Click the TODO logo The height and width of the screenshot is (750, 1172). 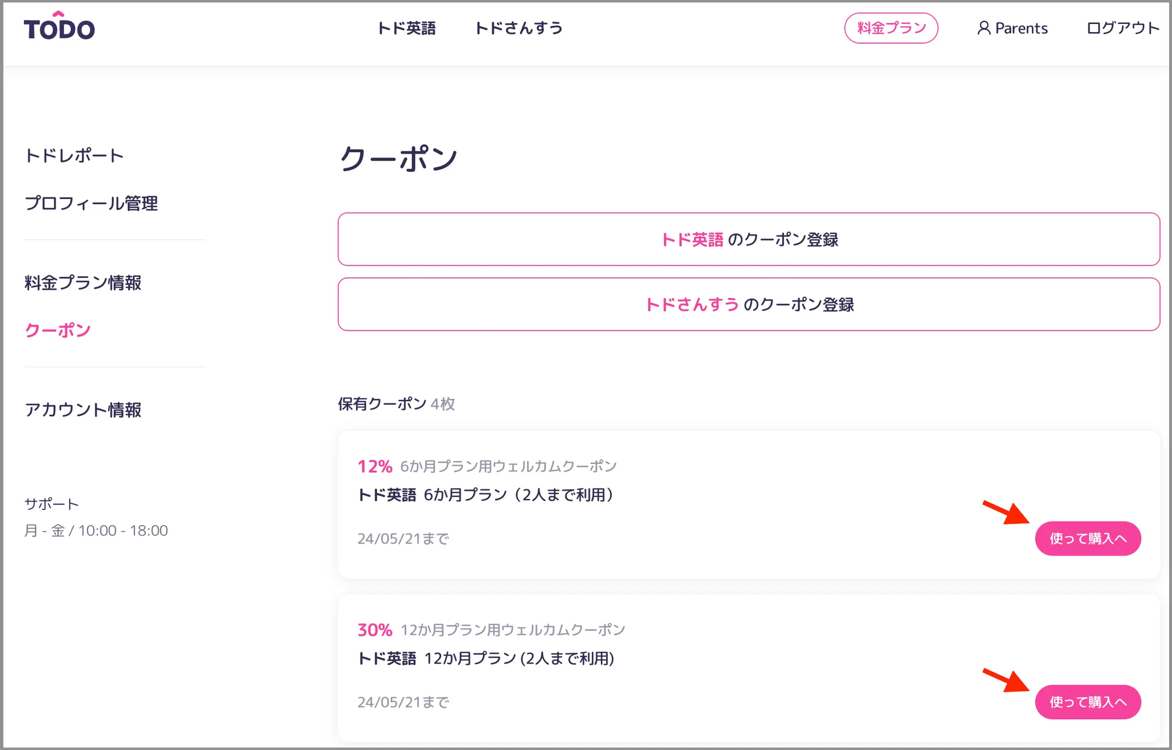(59, 27)
